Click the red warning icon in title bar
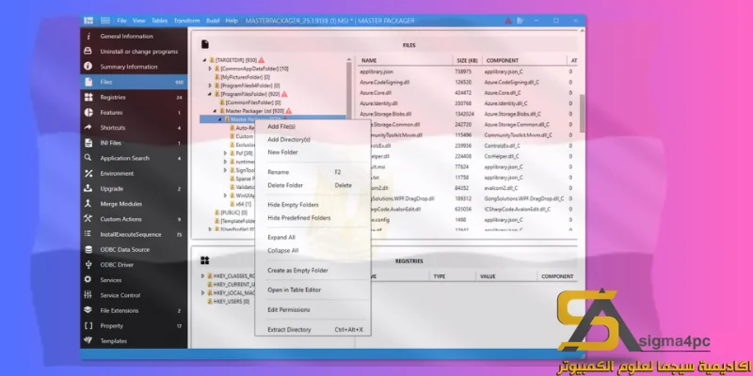This screenshot has height=376, width=753. click(x=508, y=21)
